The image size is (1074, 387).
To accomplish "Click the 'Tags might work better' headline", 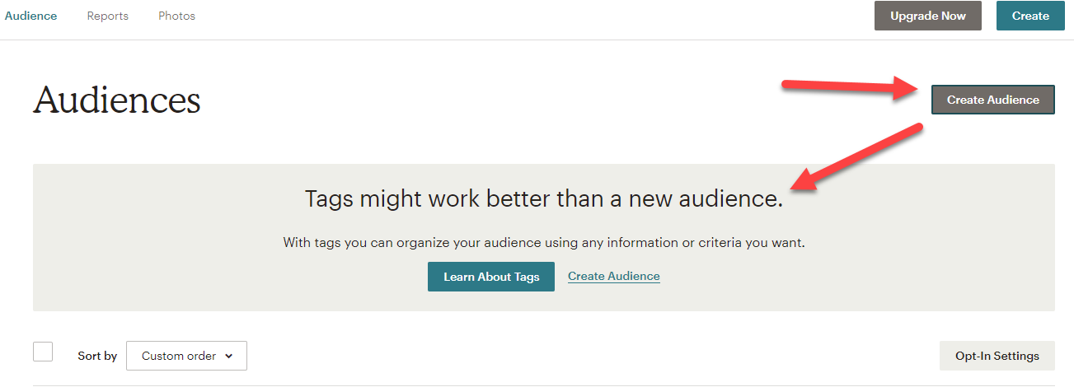I will (x=544, y=198).
